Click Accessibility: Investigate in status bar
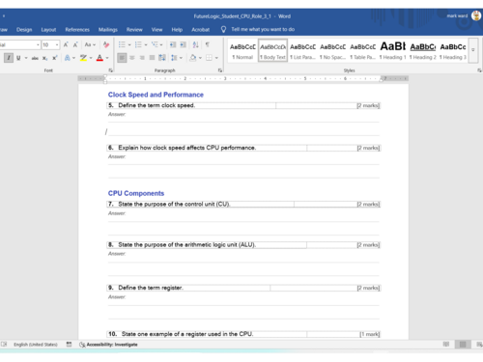 click(x=108, y=345)
